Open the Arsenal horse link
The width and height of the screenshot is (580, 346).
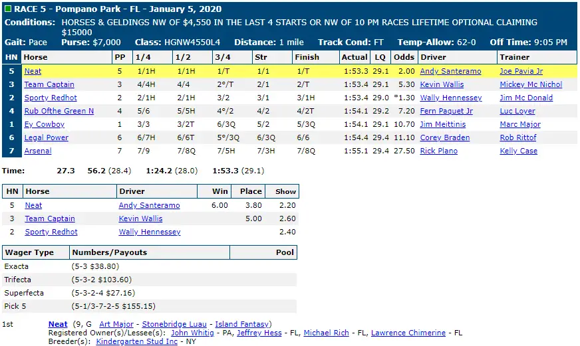(38, 151)
